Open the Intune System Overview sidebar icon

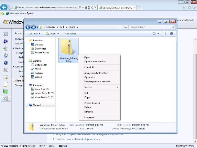6,34
